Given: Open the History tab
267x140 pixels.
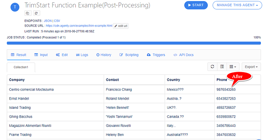Looking at the screenshot, I should pyautogui.click(x=104, y=55).
